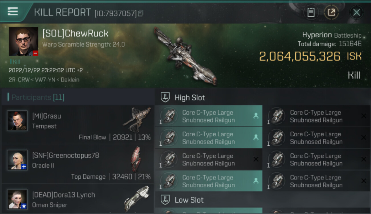Open the hamburger menu icon

pos(13,11)
